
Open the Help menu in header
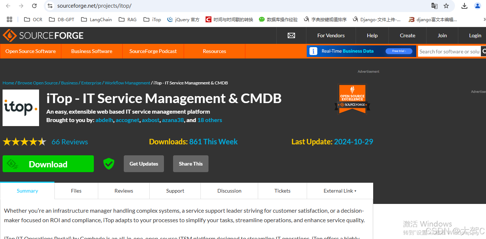(x=372, y=35)
